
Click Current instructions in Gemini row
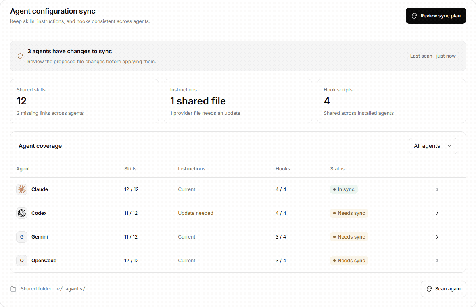coord(187,237)
